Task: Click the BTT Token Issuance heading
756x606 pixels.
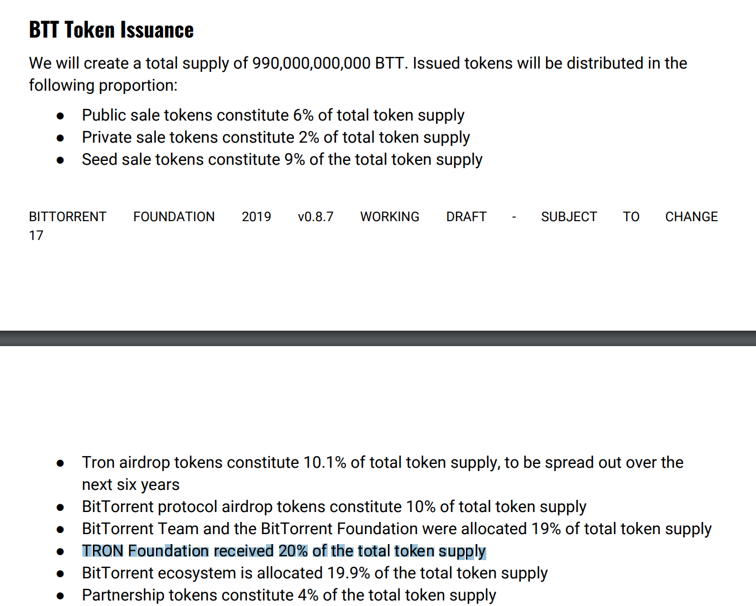Action: (111, 30)
